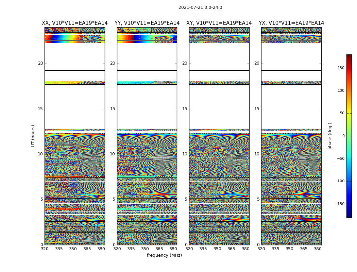Click colorbar tick value 100
Viewport: 357px width, 272px height.
click(x=341, y=90)
